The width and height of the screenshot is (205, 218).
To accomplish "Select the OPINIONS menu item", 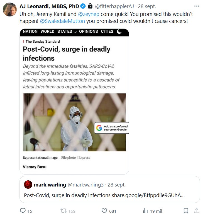I will click(x=88, y=32).
